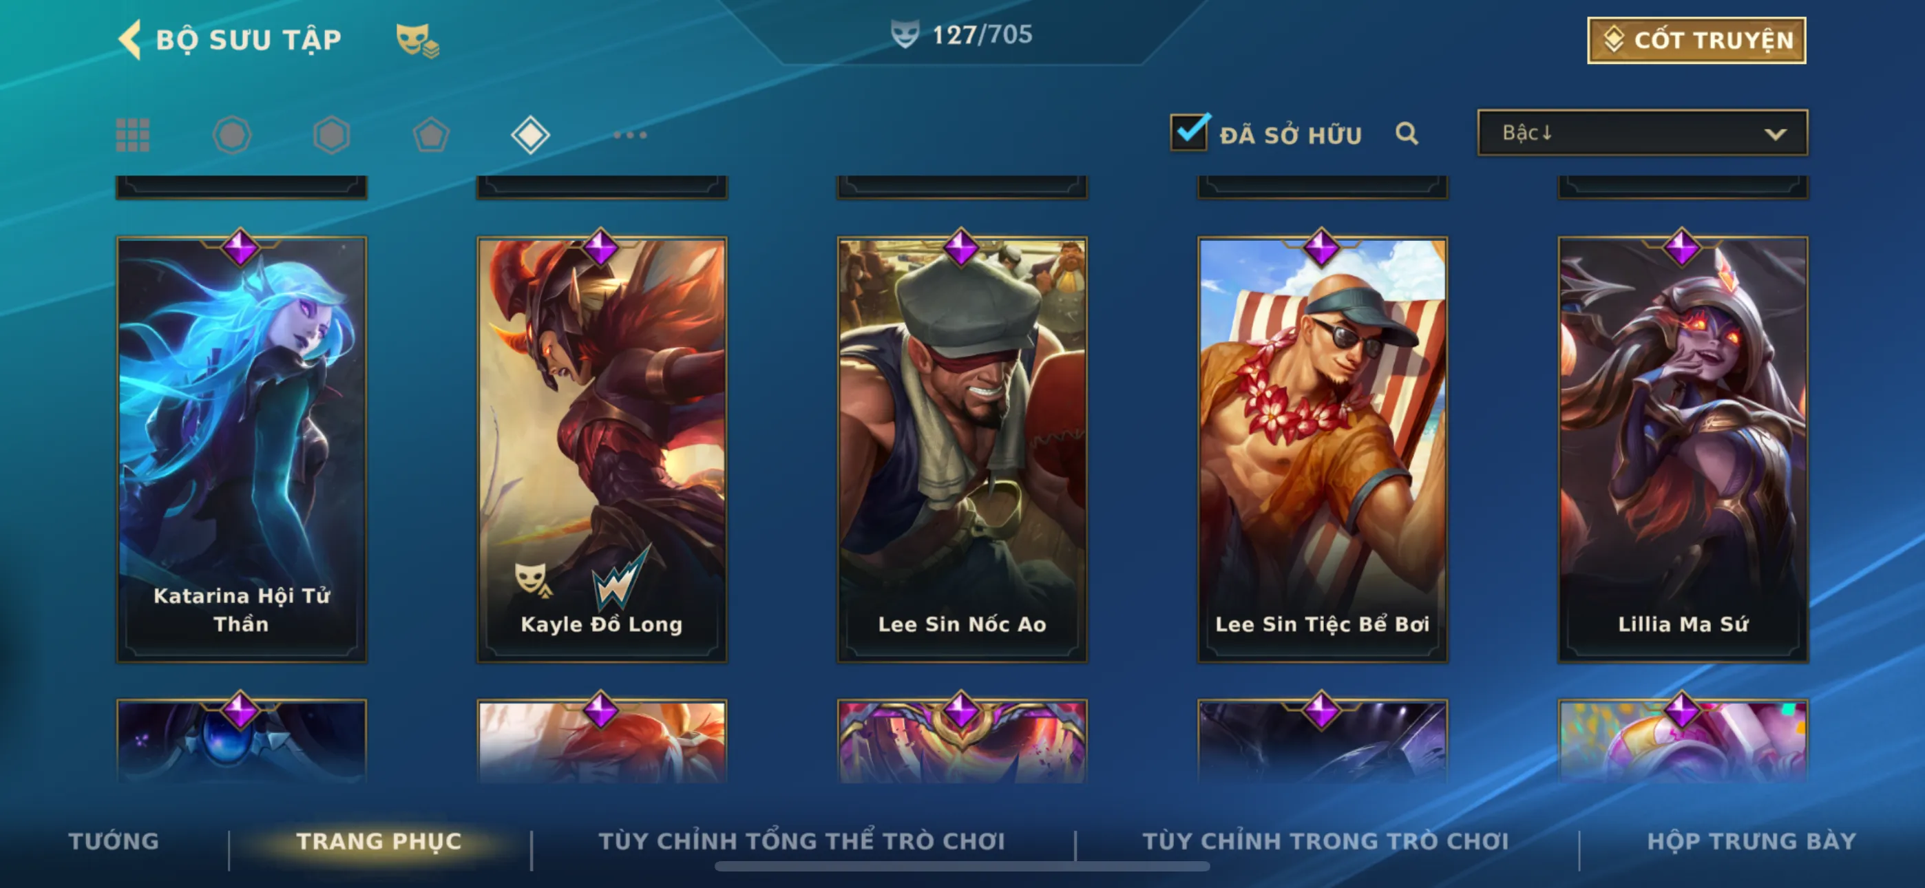The height and width of the screenshot is (888, 1925).
Task: Click the back arrow beside Bộ Sưu Tập
Action: [130, 40]
